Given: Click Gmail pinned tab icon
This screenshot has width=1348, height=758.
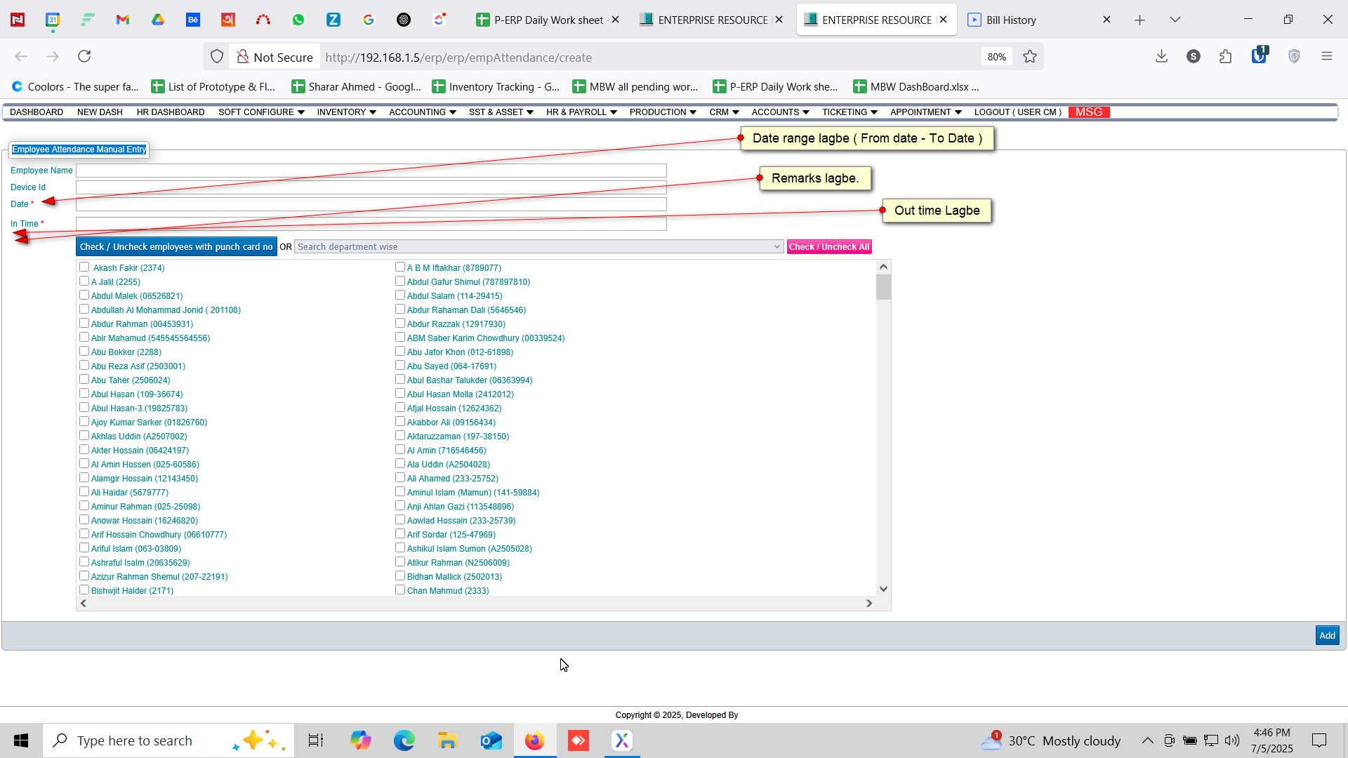Looking at the screenshot, I should tap(123, 20).
